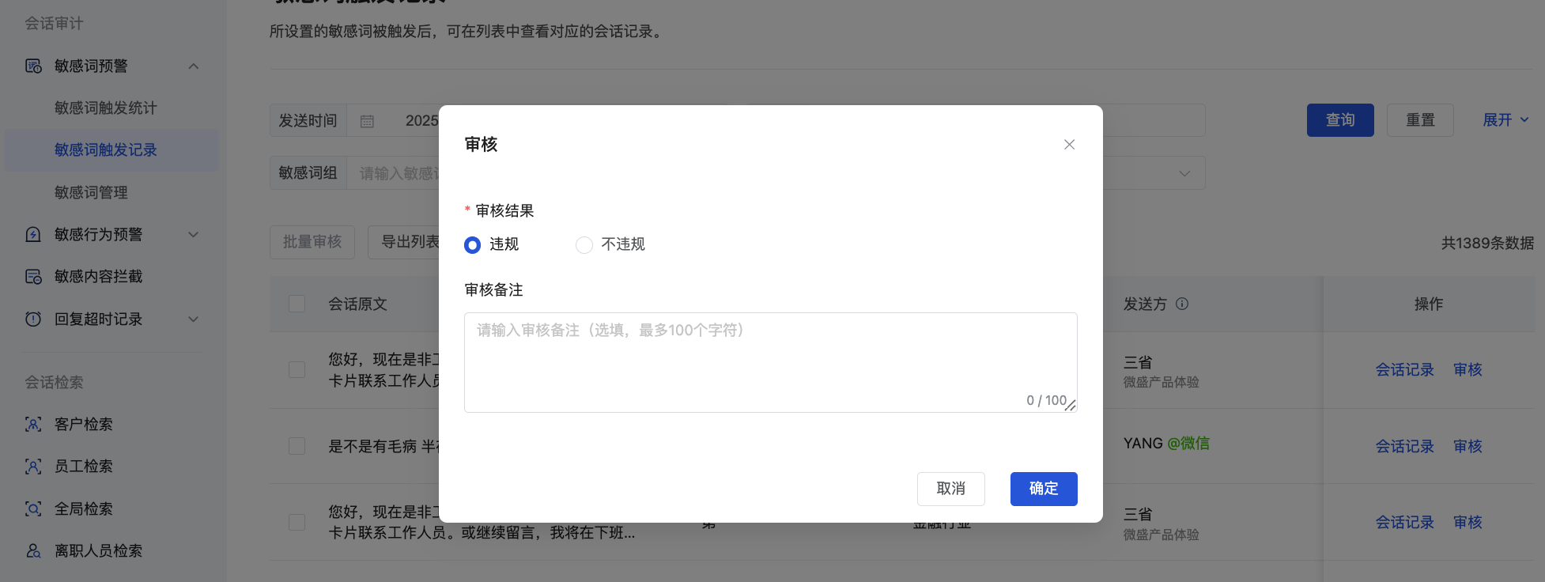Select the 不违规 radio option
The width and height of the screenshot is (1545, 582).
point(584,245)
